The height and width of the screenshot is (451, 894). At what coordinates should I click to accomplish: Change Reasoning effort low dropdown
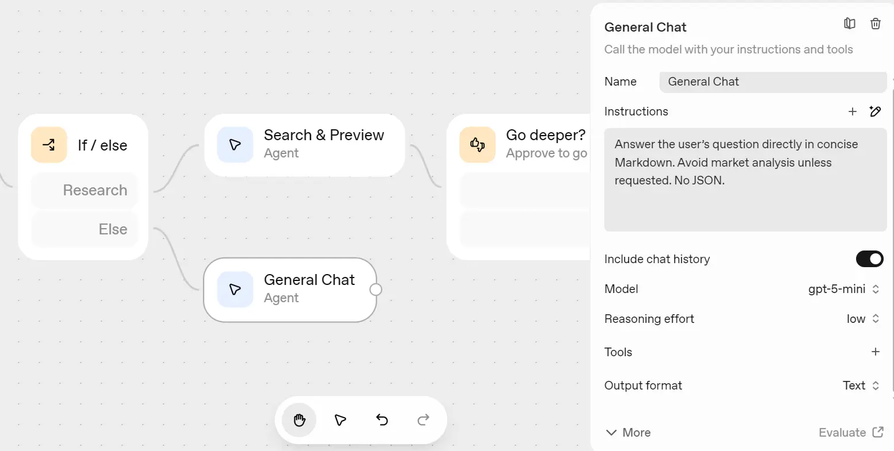click(x=862, y=319)
